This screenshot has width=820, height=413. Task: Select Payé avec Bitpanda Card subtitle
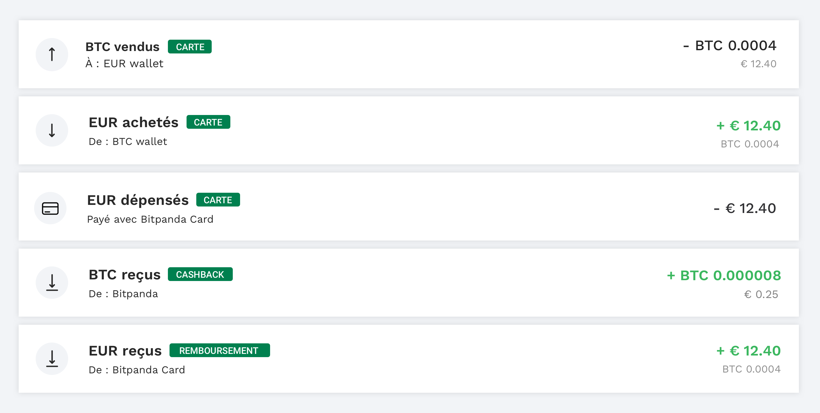[150, 219]
